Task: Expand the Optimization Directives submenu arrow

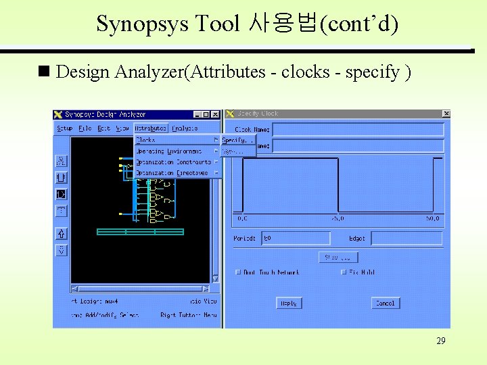Action: tap(216, 173)
